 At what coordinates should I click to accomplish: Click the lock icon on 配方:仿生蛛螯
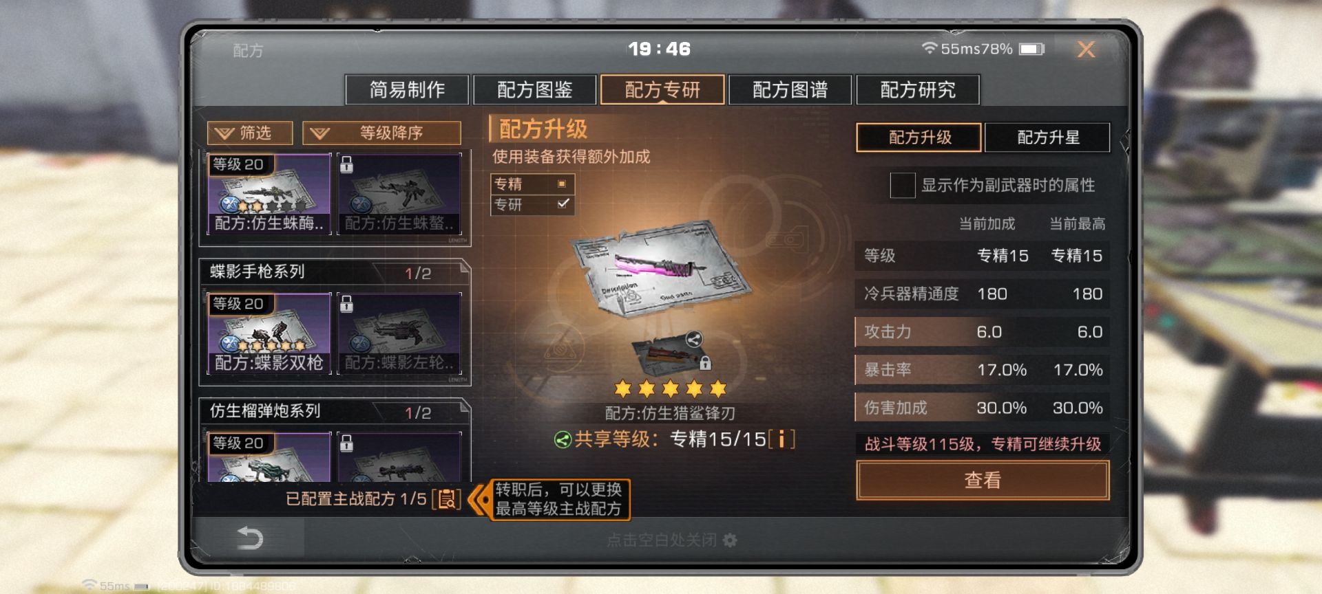coord(346,164)
